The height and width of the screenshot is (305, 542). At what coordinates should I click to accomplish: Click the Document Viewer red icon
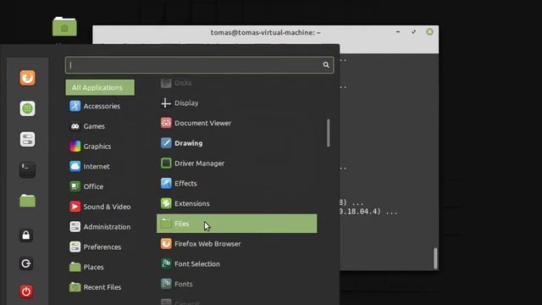pyautogui.click(x=166, y=123)
